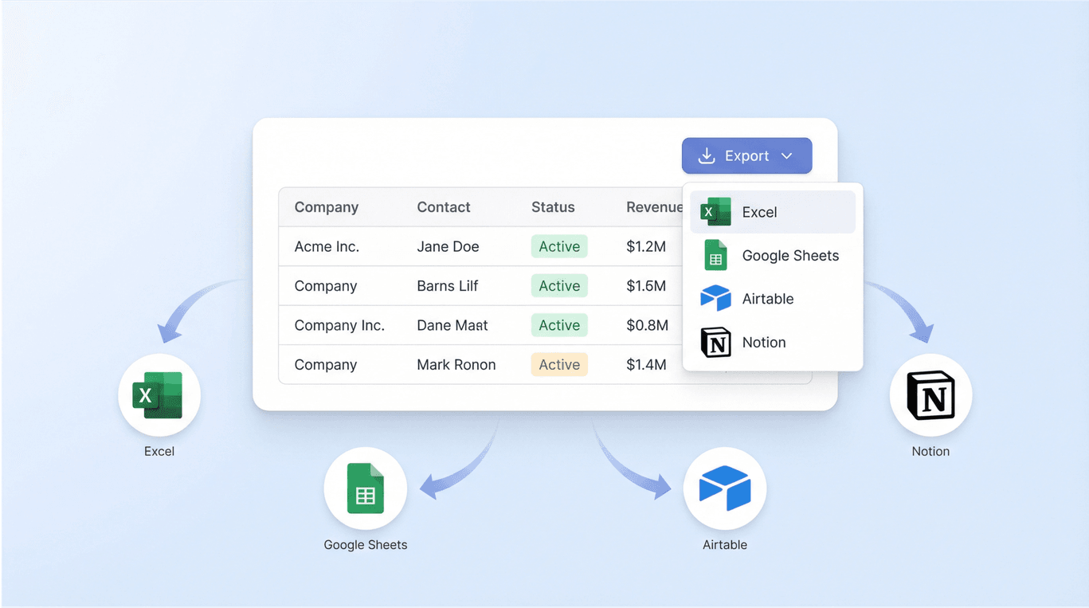1089x608 pixels.
Task: Select the circular Notion icon on the right
Action: (930, 395)
